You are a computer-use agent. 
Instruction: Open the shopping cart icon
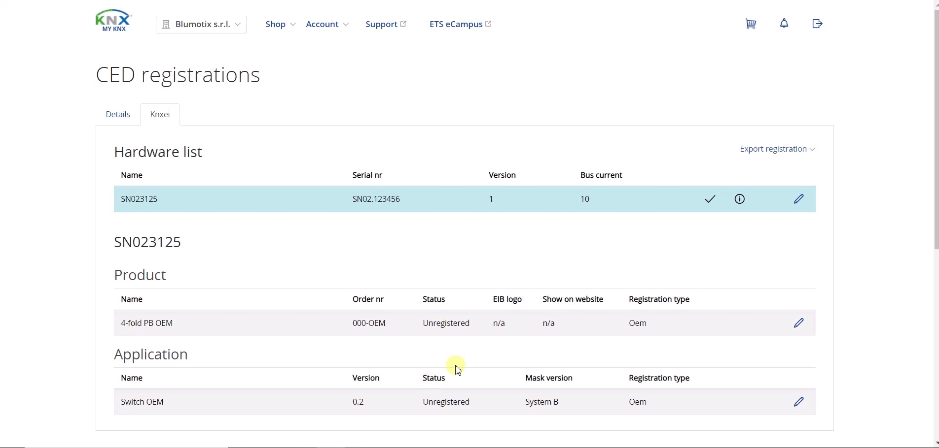751,24
